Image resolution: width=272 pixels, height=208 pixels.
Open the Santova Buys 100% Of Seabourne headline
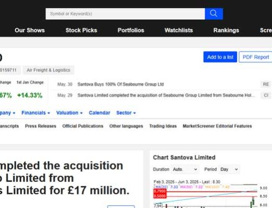pyautogui.click(x=121, y=84)
